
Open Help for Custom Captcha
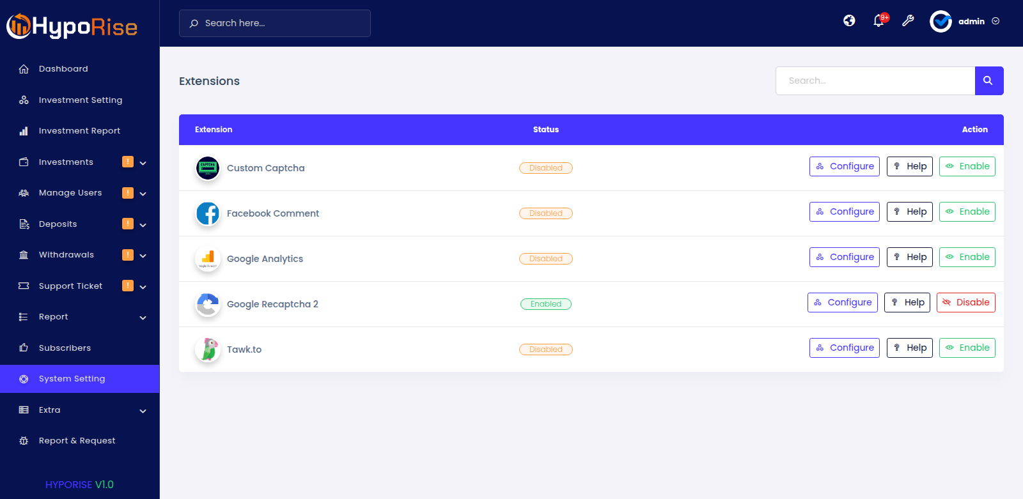pyautogui.click(x=909, y=166)
